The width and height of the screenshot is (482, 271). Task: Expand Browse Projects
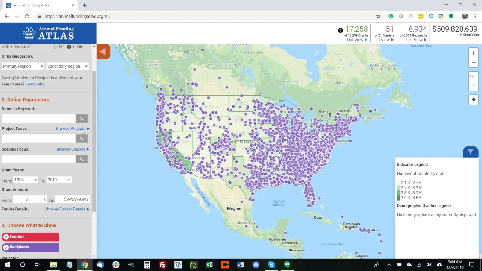pos(72,129)
